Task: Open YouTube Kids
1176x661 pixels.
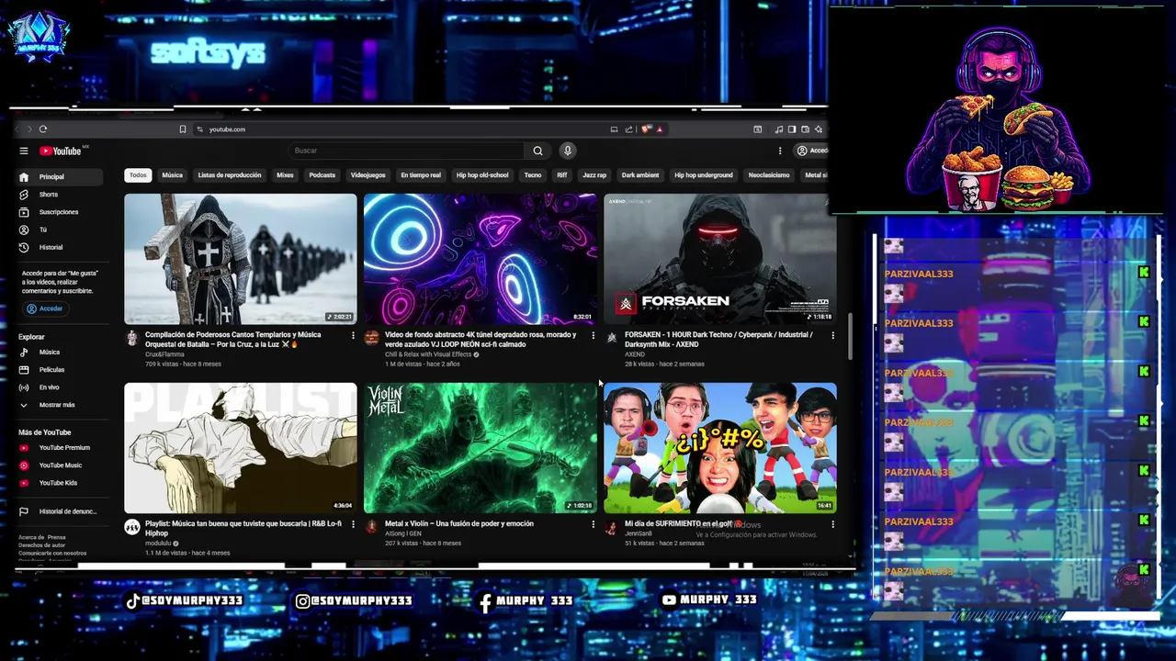Action: [x=58, y=483]
